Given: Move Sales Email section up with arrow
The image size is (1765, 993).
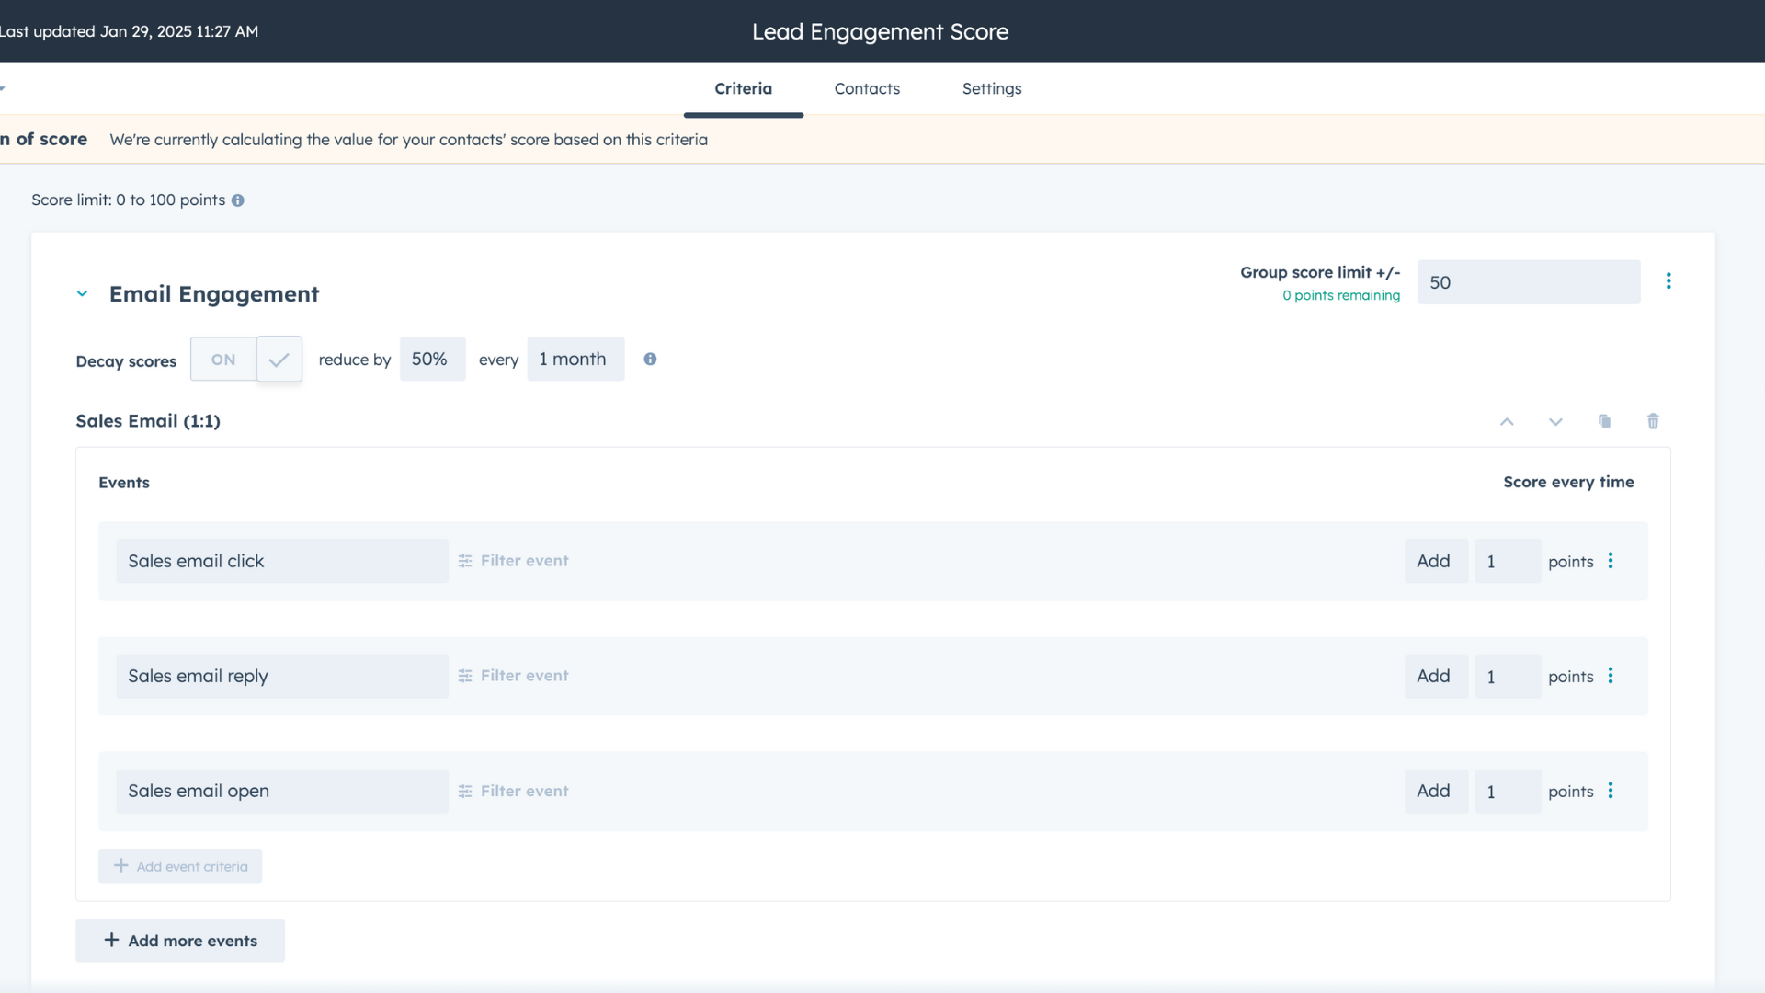Looking at the screenshot, I should [1507, 421].
